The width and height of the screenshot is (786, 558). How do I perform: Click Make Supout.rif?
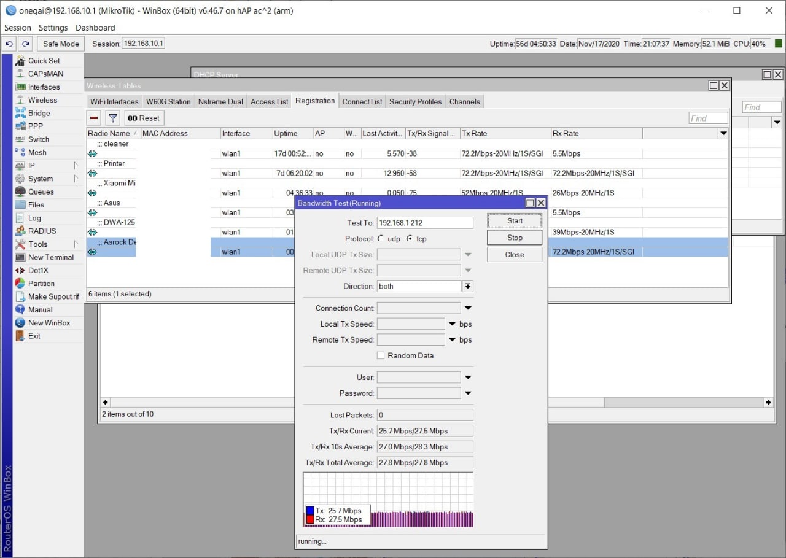pos(53,296)
